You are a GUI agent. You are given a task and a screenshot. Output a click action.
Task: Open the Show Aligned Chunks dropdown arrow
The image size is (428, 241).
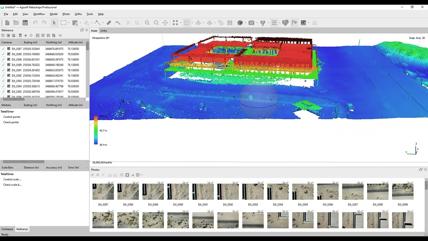[280, 23]
